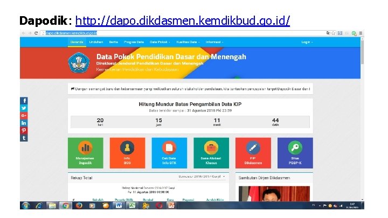Image resolution: width=388 pixels, height=218 pixels.
Task: Open the Berita menu item
Action: pyautogui.click(x=113, y=42)
